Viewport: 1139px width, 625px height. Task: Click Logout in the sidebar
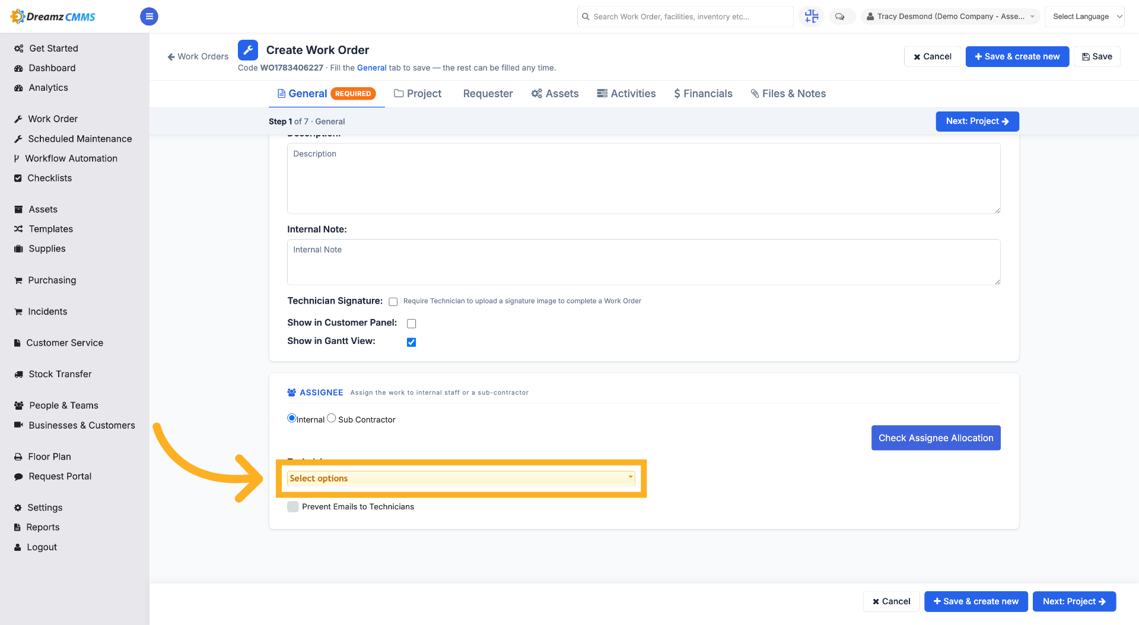42,547
